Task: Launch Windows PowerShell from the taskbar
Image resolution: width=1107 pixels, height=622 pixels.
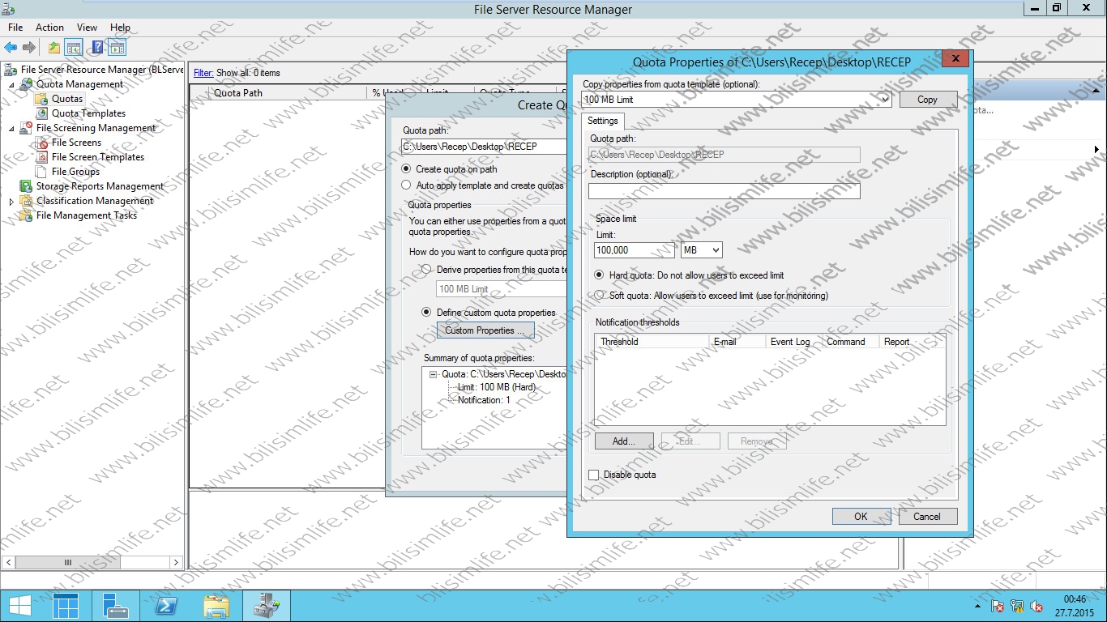Action: click(166, 606)
